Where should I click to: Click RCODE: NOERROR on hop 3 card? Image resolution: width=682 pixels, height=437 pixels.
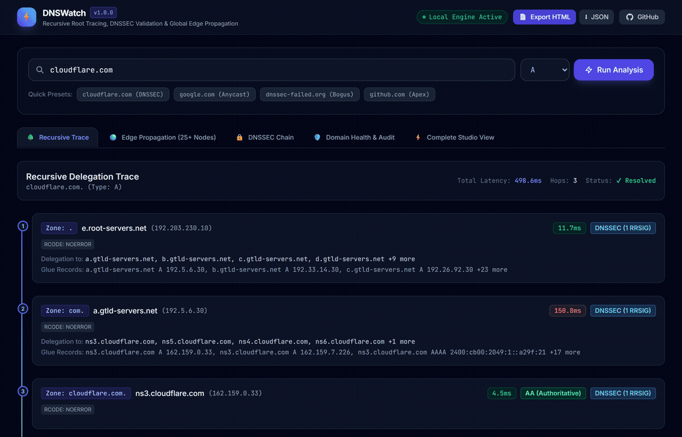68,410
